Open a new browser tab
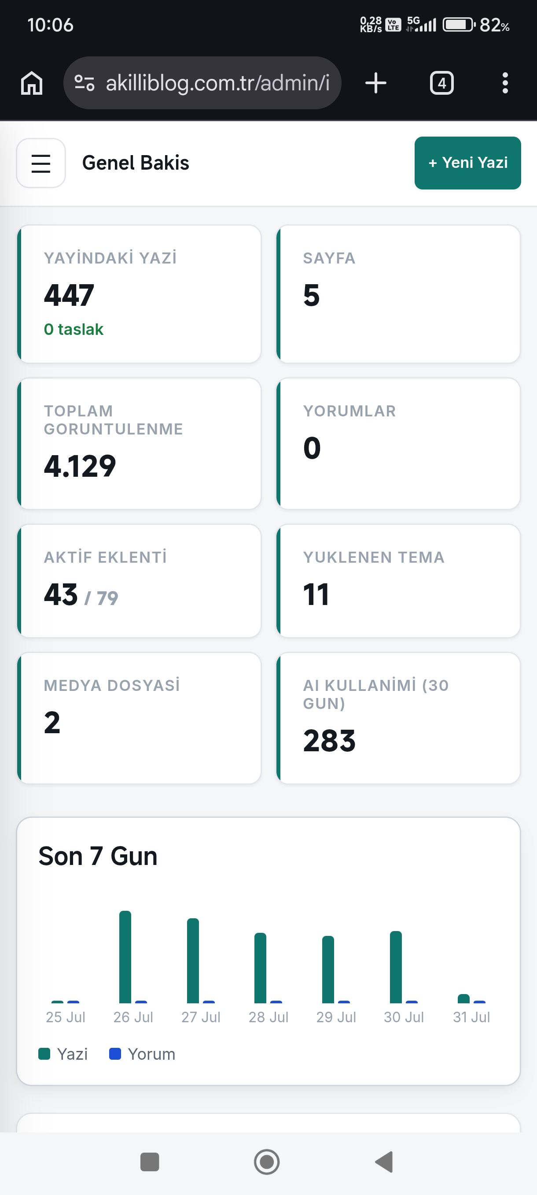Viewport: 537px width, 1195px height. pos(375,83)
